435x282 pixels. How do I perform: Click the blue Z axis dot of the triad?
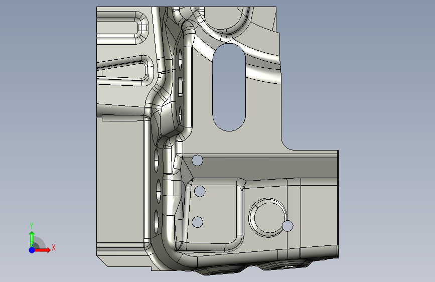(32, 250)
